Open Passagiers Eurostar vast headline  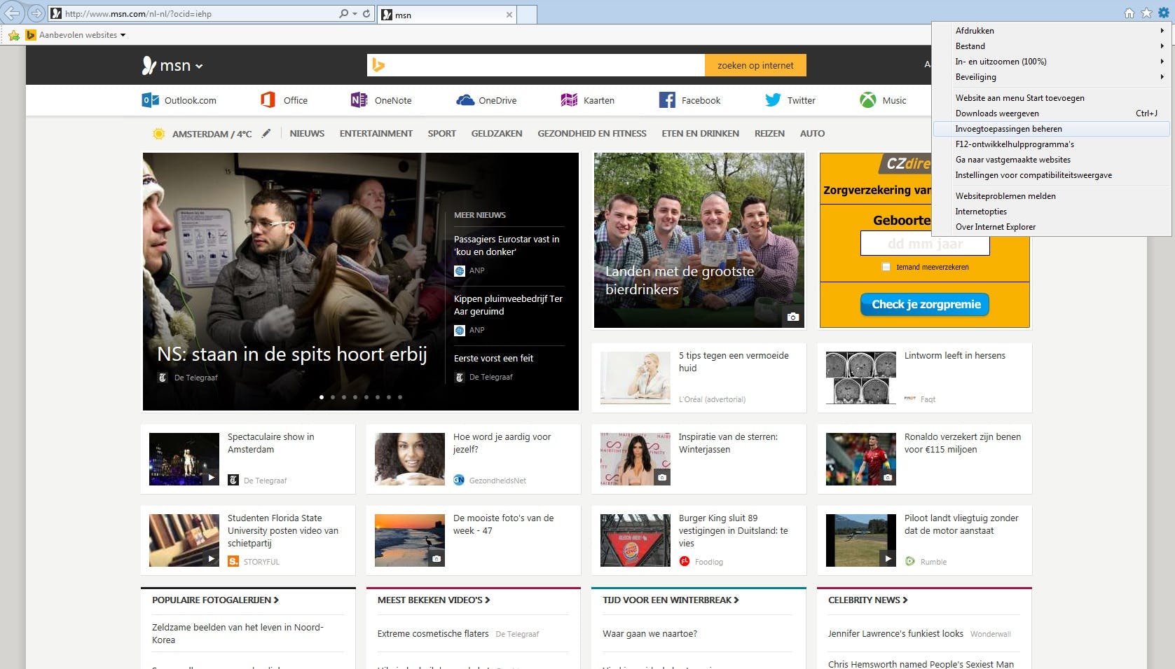point(507,245)
